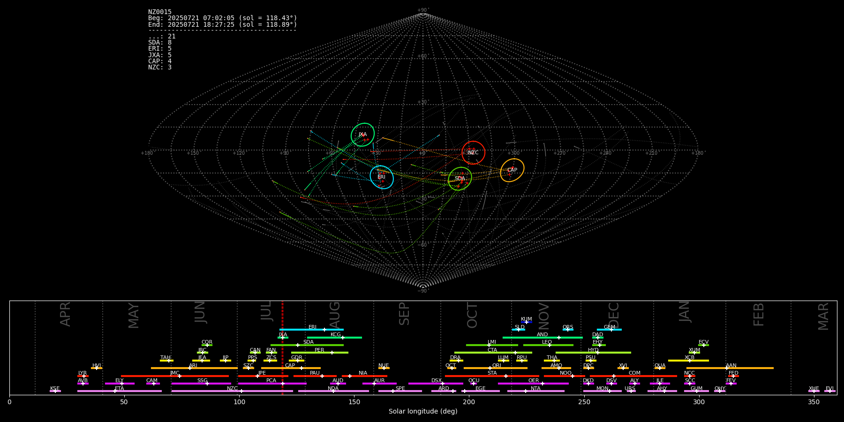Screen dimensions: 844x422
Task: Click the DEC month label
Action: pyautogui.click(x=614, y=316)
